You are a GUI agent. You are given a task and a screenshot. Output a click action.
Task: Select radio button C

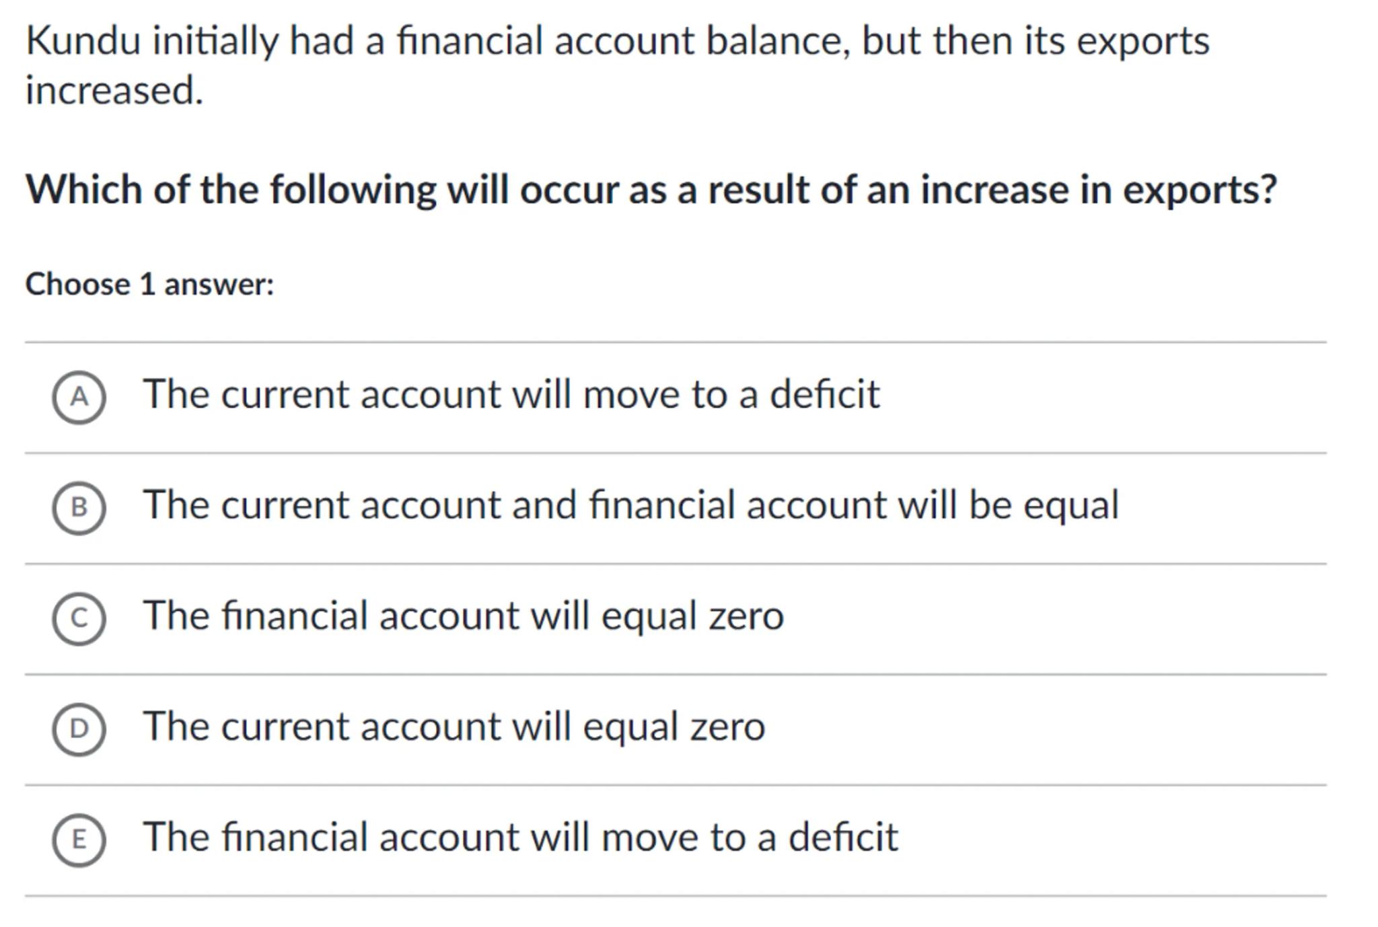[79, 618]
